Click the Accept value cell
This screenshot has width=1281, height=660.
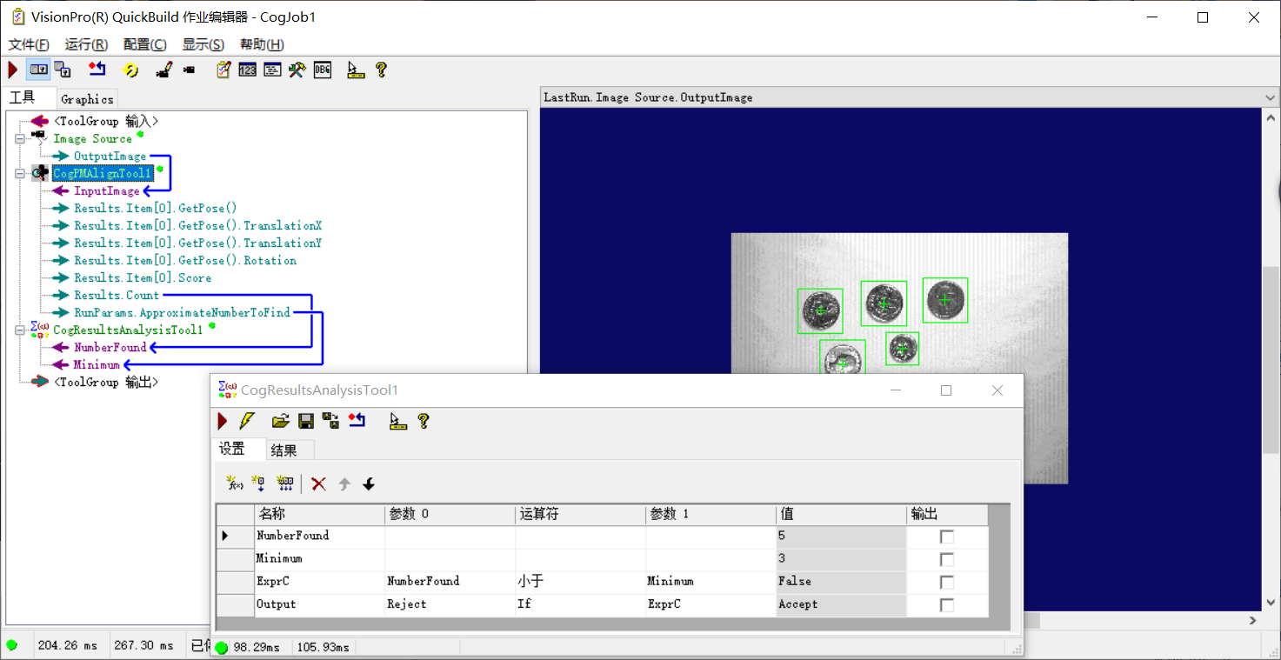pos(841,604)
